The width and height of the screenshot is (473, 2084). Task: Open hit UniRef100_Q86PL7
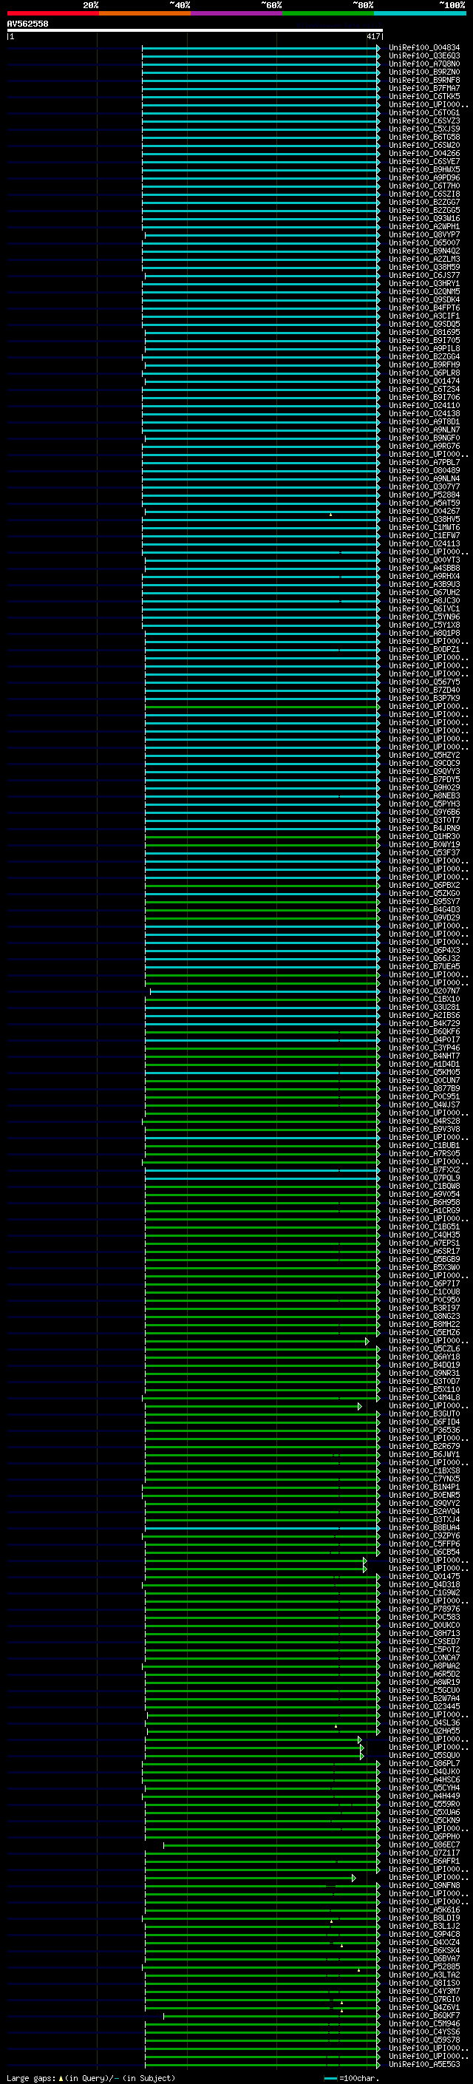point(424,1764)
